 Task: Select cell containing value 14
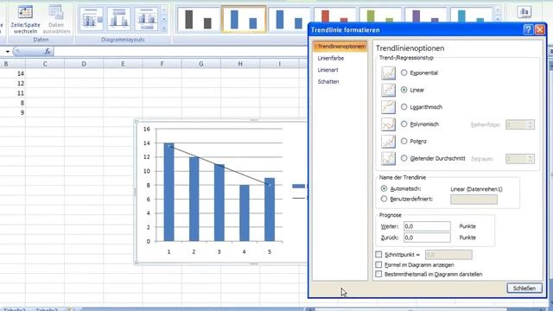(12, 73)
